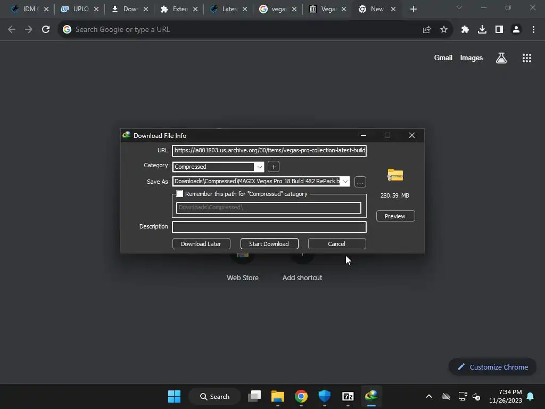This screenshot has height=409, width=545.
Task: Toggle Chrome side panel
Action: 499,30
